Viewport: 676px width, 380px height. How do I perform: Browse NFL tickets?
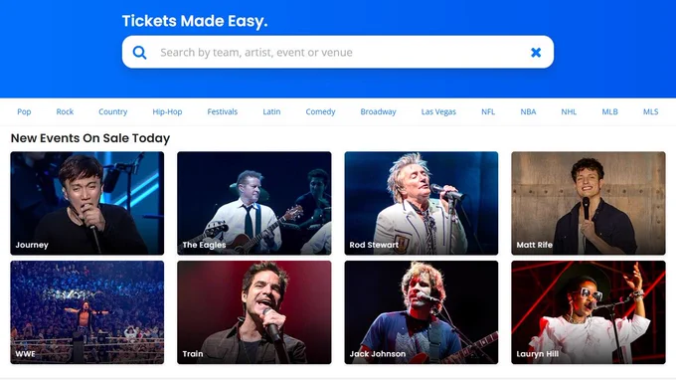tap(488, 111)
